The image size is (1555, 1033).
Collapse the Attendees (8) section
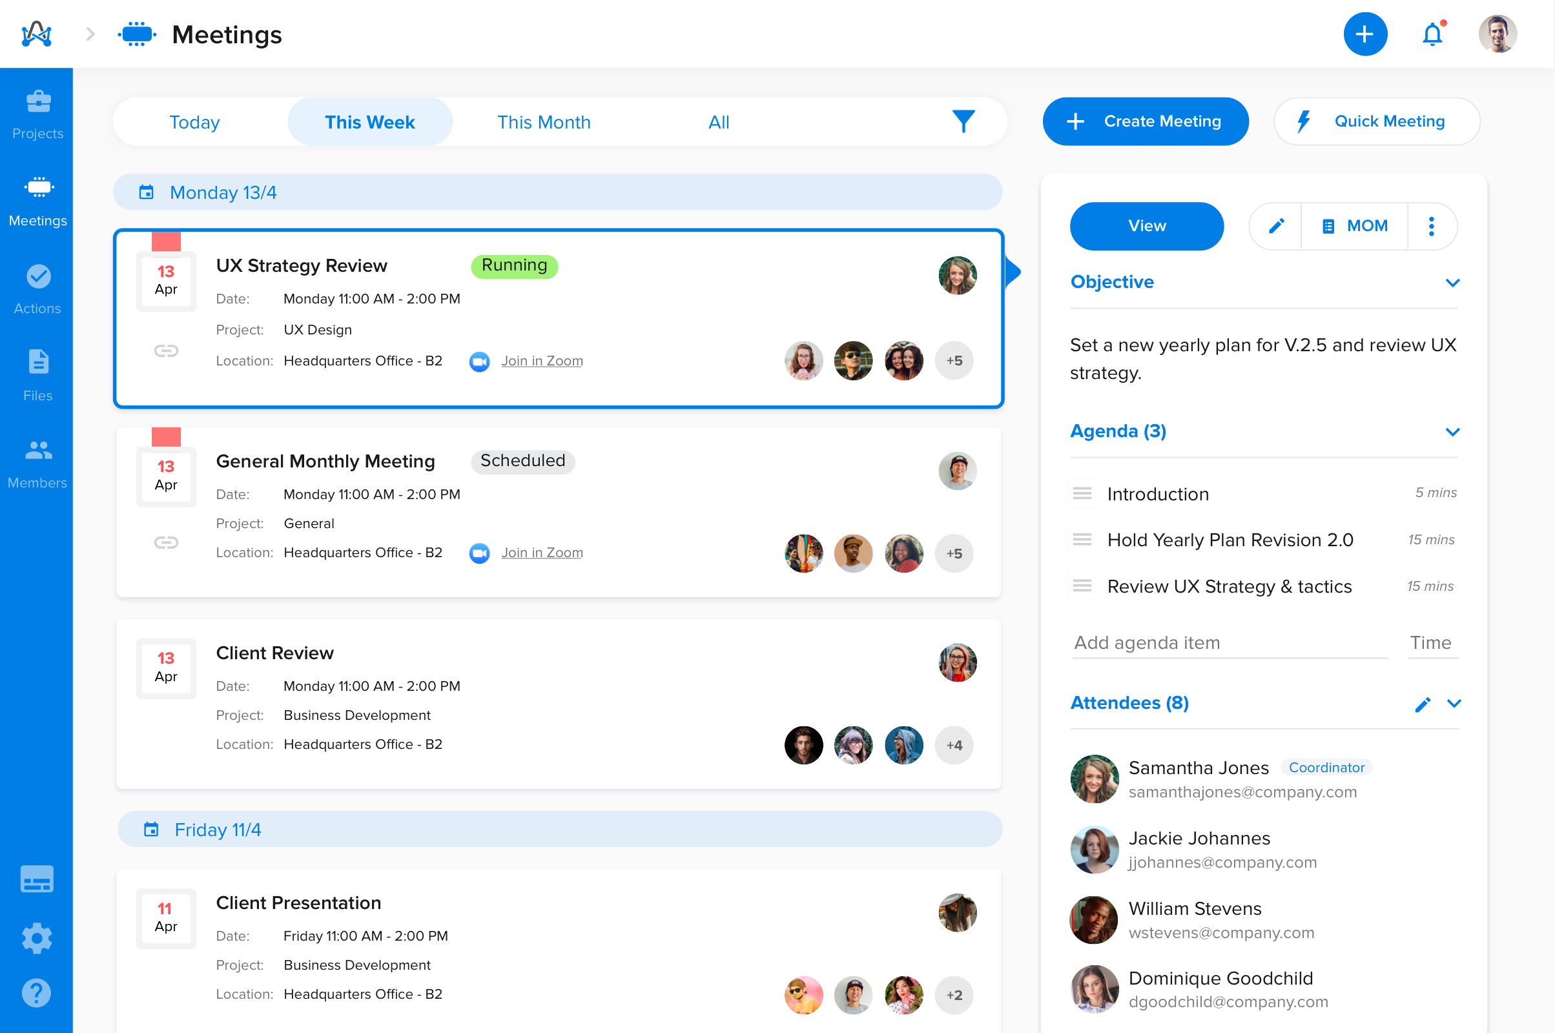coord(1454,704)
